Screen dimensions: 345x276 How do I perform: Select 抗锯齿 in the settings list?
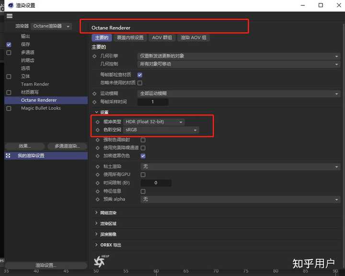[x=27, y=60]
